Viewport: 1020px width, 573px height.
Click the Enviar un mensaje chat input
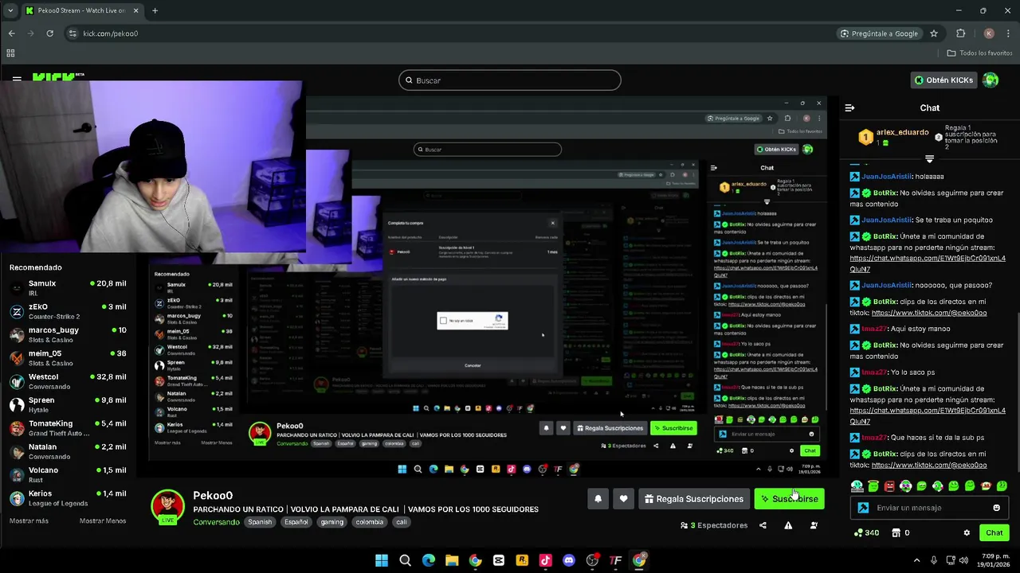pyautogui.click(x=929, y=508)
